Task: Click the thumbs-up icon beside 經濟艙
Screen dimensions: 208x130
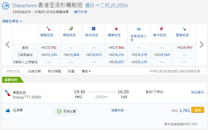Action: (8, 110)
